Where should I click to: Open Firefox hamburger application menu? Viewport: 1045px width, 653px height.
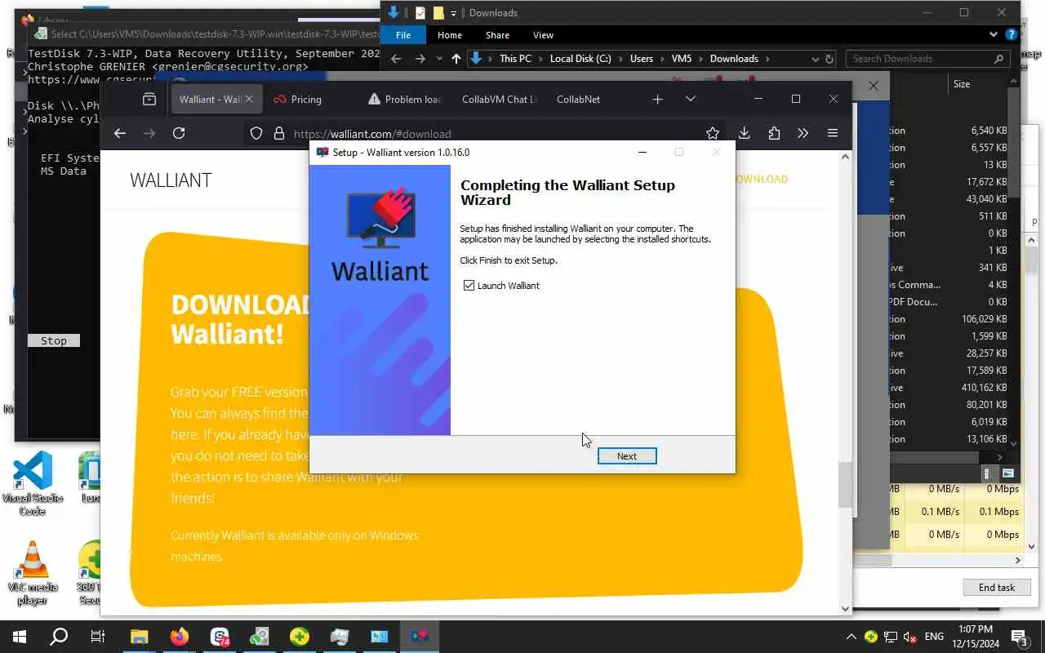833,133
